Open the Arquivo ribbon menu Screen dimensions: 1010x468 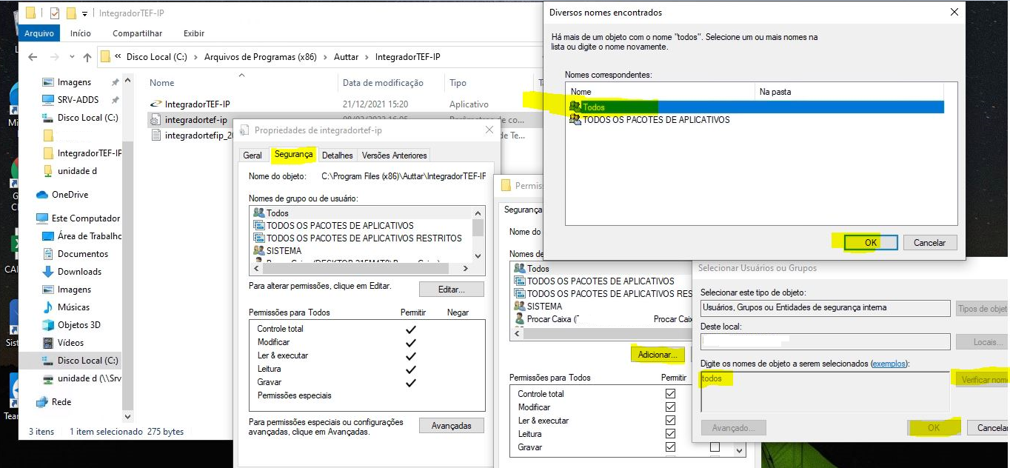(39, 33)
